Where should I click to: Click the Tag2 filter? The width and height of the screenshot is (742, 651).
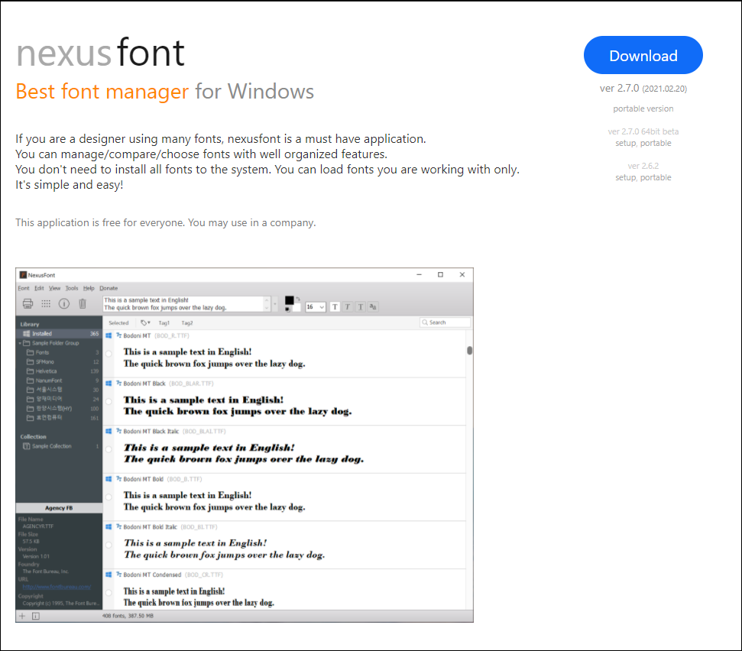pyautogui.click(x=187, y=322)
